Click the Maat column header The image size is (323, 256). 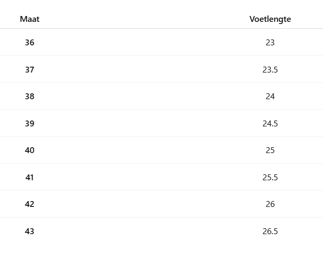pyautogui.click(x=29, y=19)
